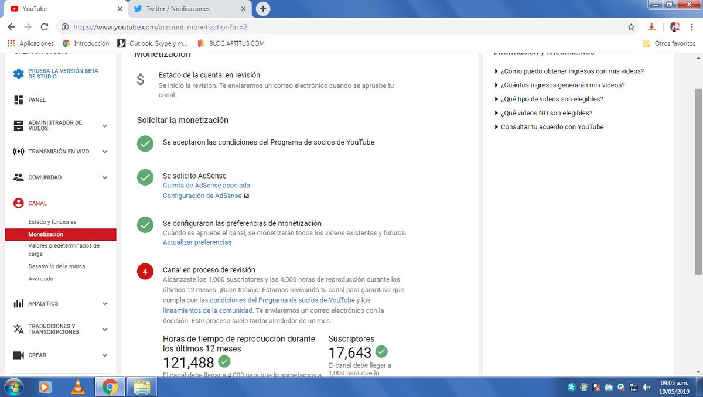Open the Configuración de AdSense link

tap(202, 196)
